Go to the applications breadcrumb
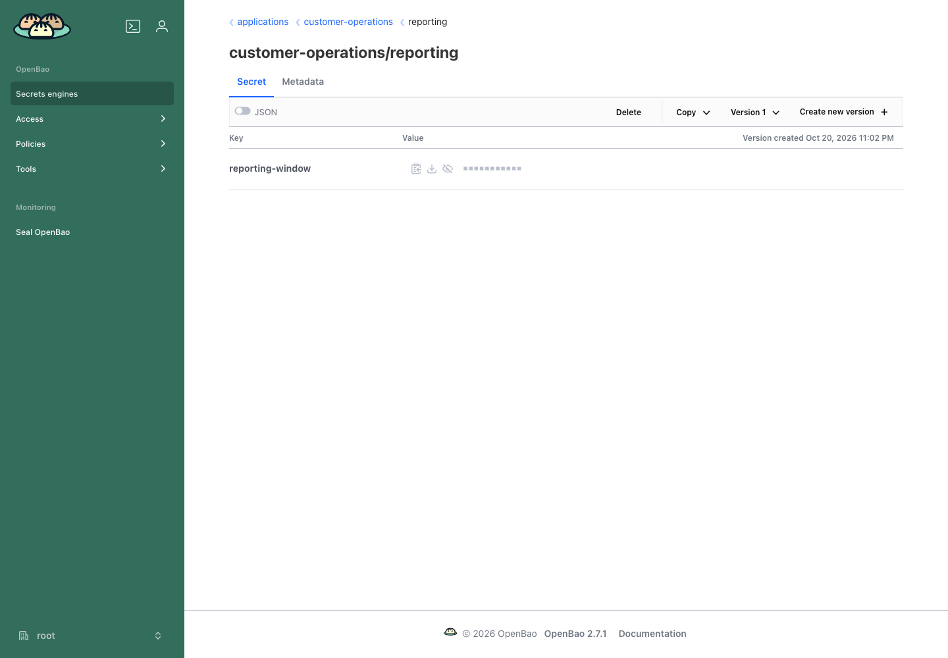Screen dimensions: 948x658 pyautogui.click(x=263, y=22)
